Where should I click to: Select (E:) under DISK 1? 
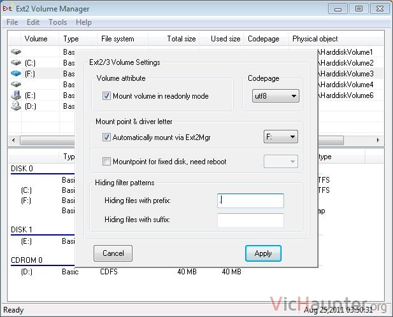tap(26, 241)
